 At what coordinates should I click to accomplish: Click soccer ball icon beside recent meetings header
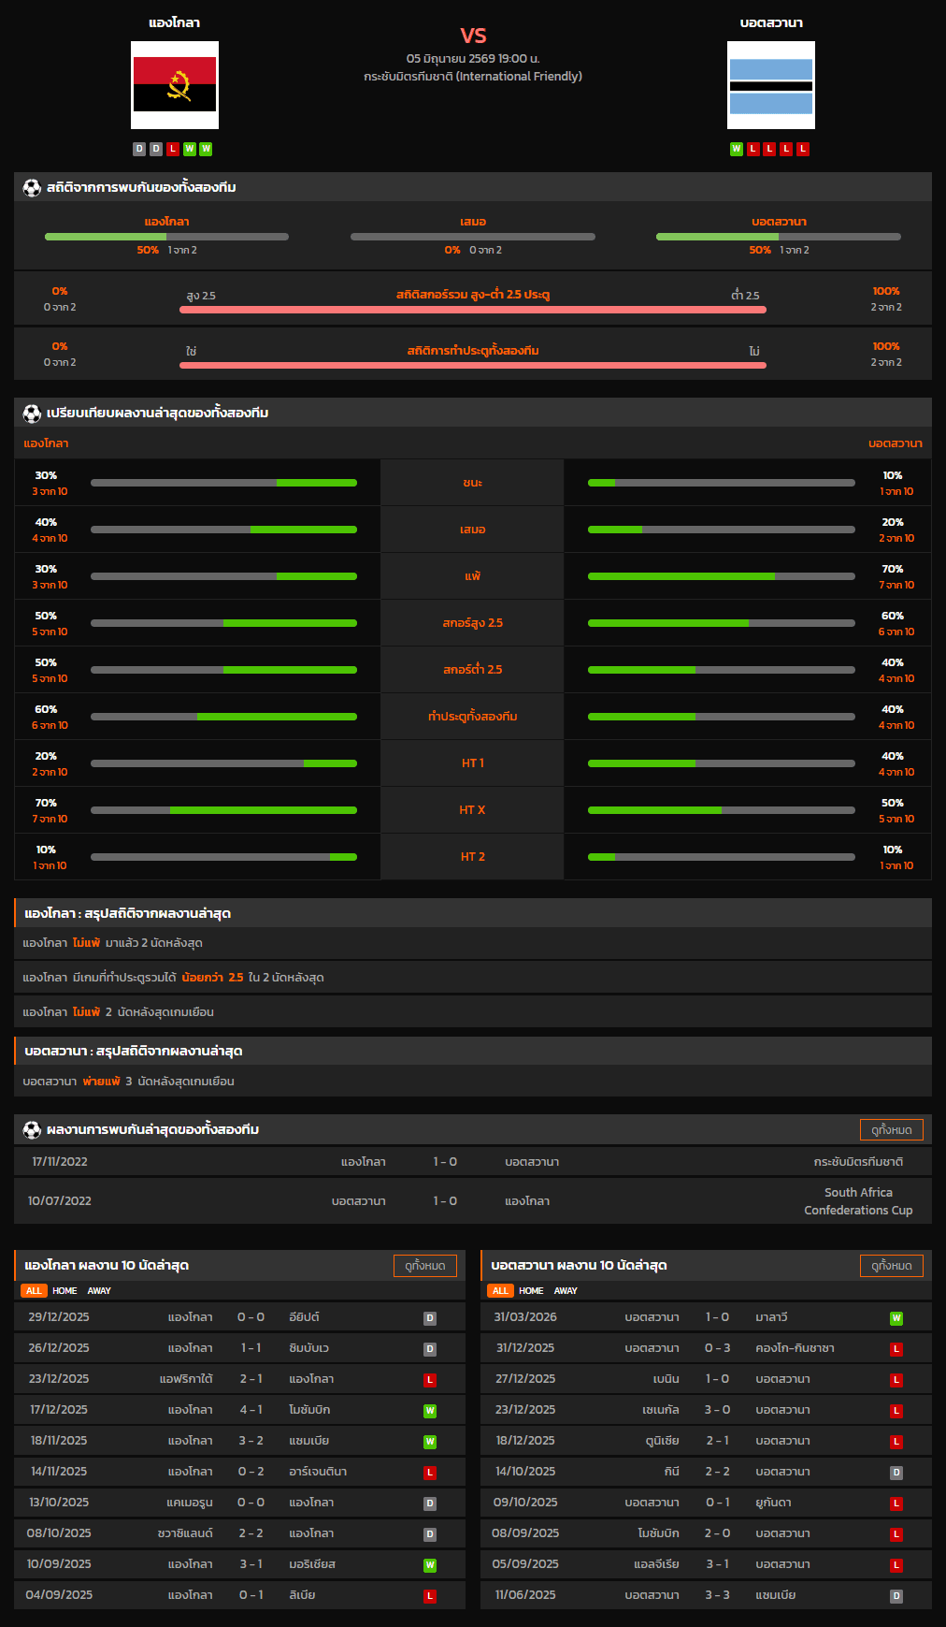click(32, 1129)
